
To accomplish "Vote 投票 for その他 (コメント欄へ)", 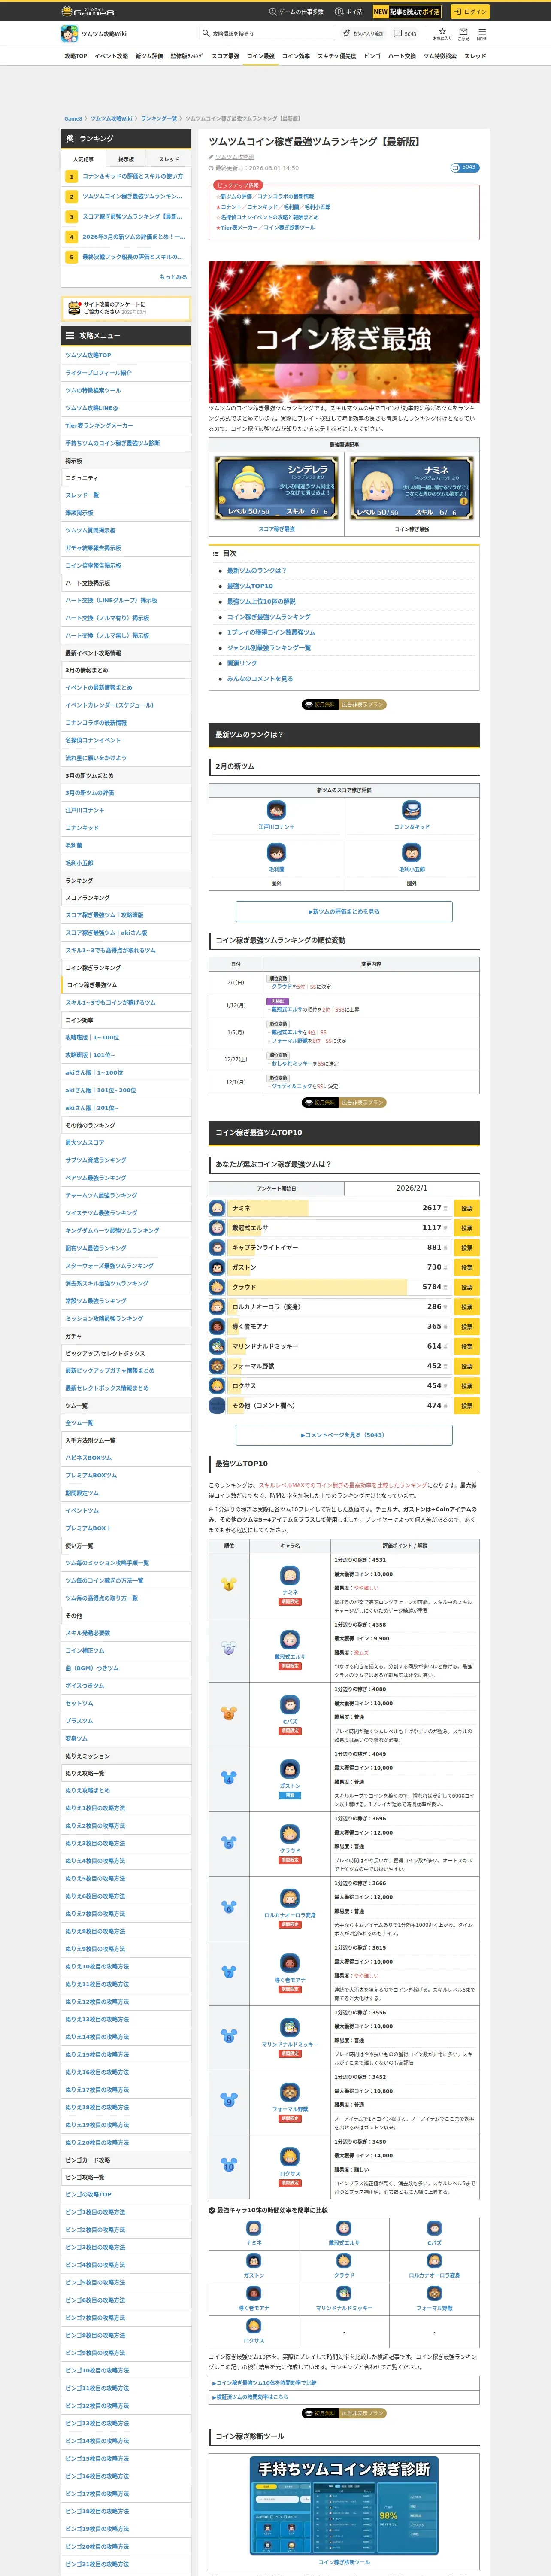I will pos(466,1406).
